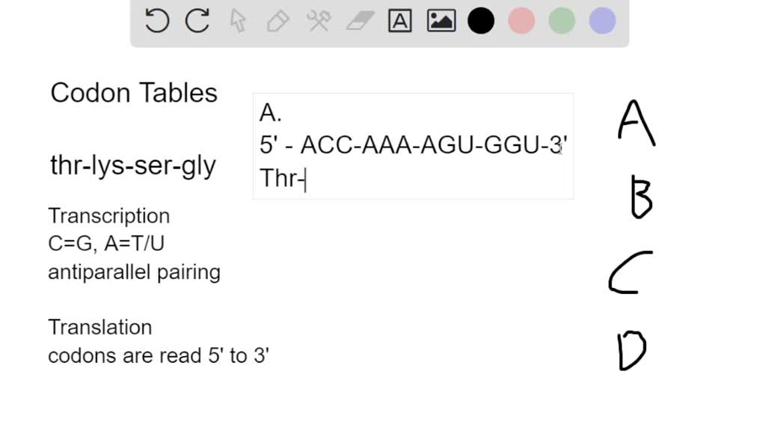Select the arrow selection tool
766x431 pixels.
click(237, 21)
